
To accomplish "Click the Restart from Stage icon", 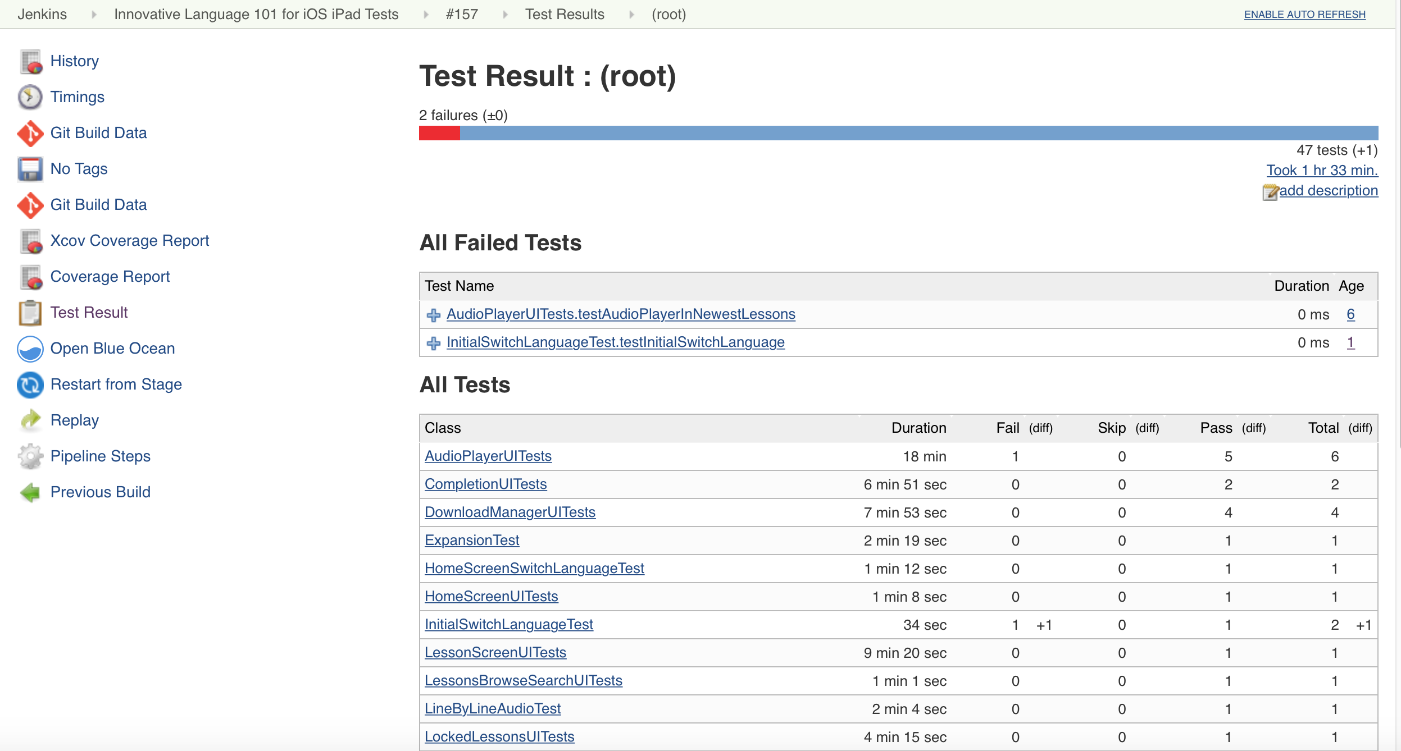I will pyautogui.click(x=30, y=384).
